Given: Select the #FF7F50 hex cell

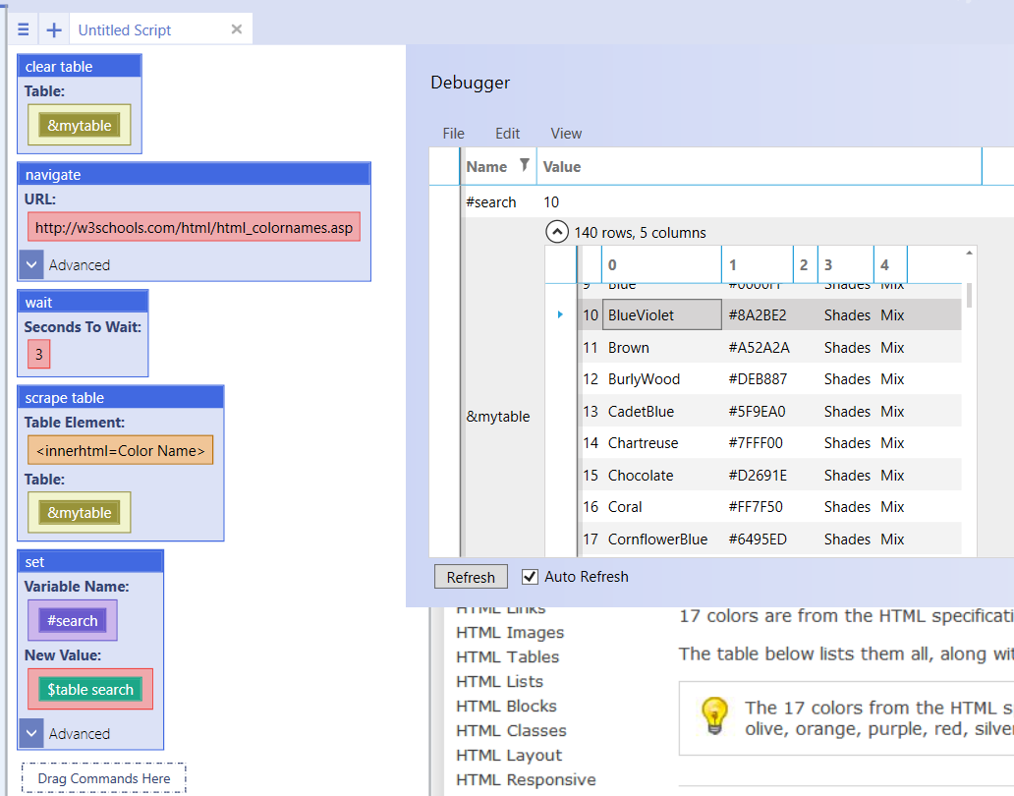Looking at the screenshot, I should [756, 507].
